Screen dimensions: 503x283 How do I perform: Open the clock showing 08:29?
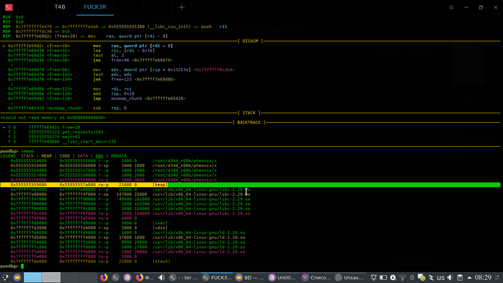click(x=483, y=277)
